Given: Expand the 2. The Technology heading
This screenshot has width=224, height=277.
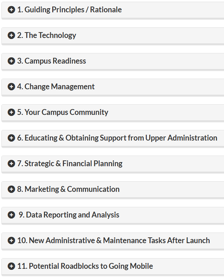Looking at the screenshot, I should (47, 36).
